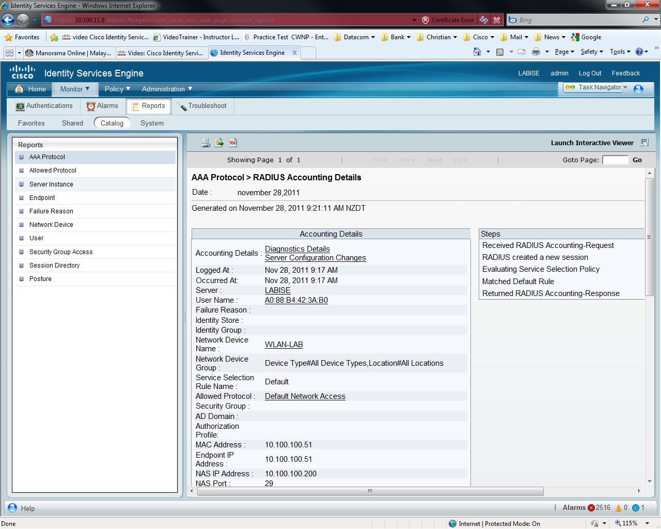Viewport: 661px width, 529px height.
Task: Open the Catalog reports tab
Action: (112, 123)
